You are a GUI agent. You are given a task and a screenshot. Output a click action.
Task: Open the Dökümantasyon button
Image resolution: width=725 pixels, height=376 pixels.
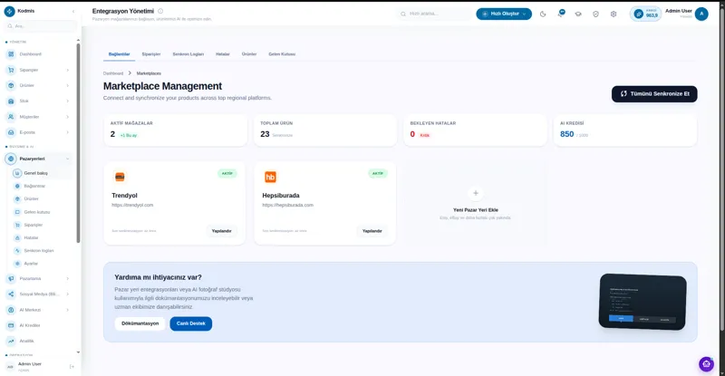coord(140,323)
